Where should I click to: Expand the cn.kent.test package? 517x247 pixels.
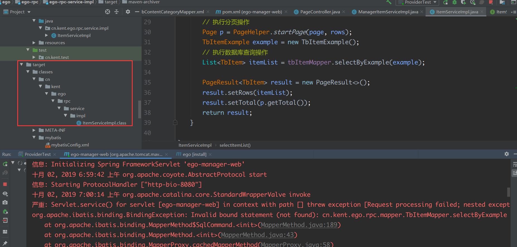coord(34,57)
